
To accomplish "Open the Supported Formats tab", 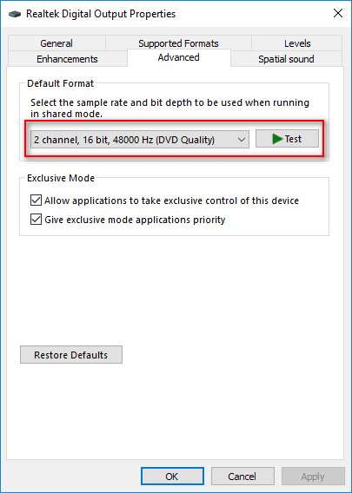I will tap(178, 43).
